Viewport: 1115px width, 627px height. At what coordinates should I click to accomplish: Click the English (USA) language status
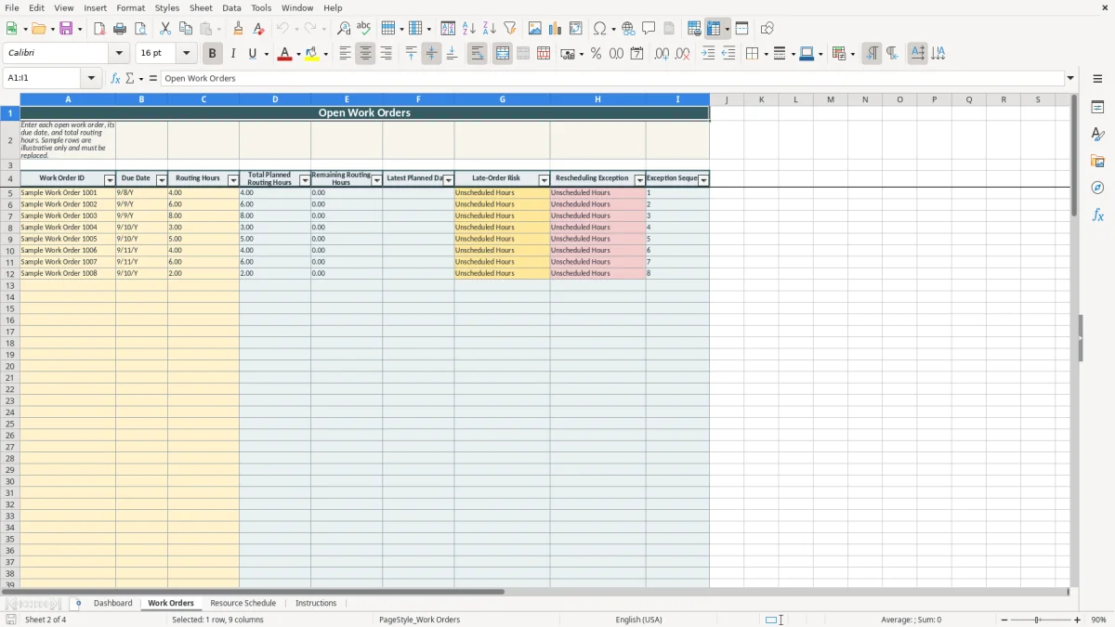pos(639,620)
